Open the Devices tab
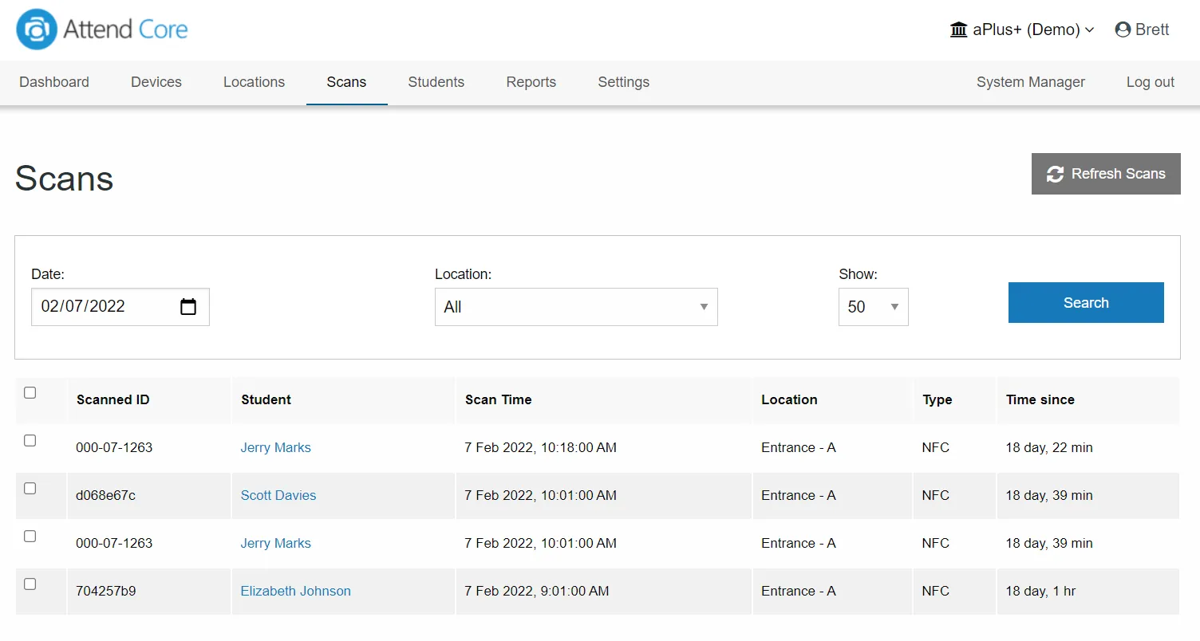This screenshot has width=1200, height=641. coord(156,82)
